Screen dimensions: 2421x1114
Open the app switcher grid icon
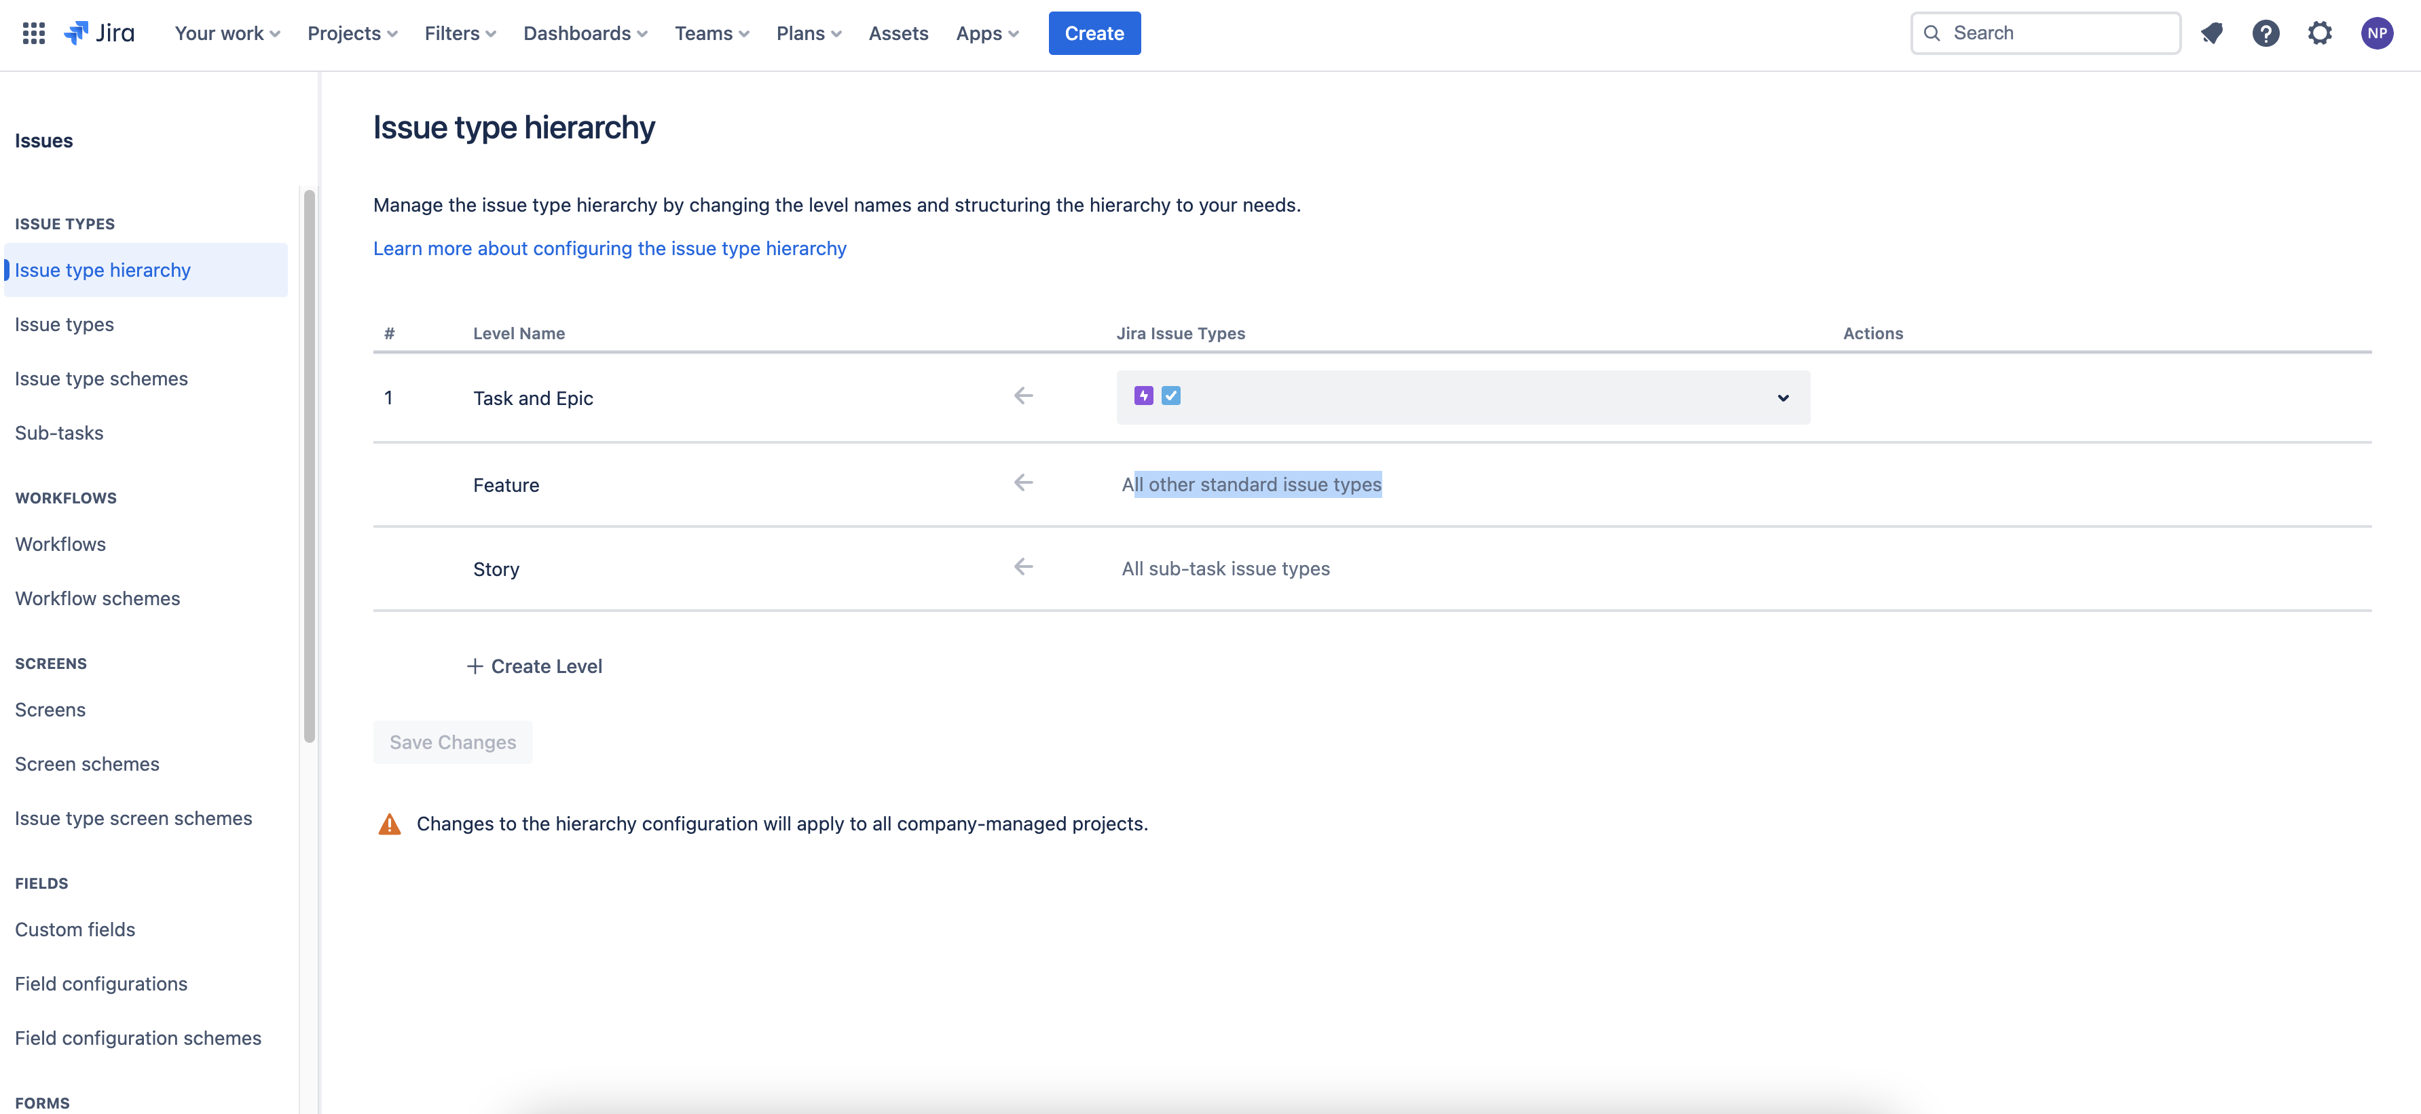point(34,33)
